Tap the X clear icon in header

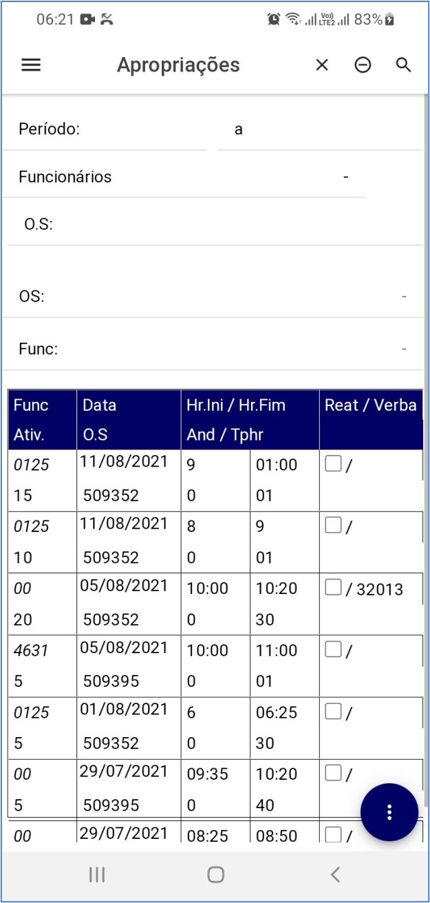[322, 65]
